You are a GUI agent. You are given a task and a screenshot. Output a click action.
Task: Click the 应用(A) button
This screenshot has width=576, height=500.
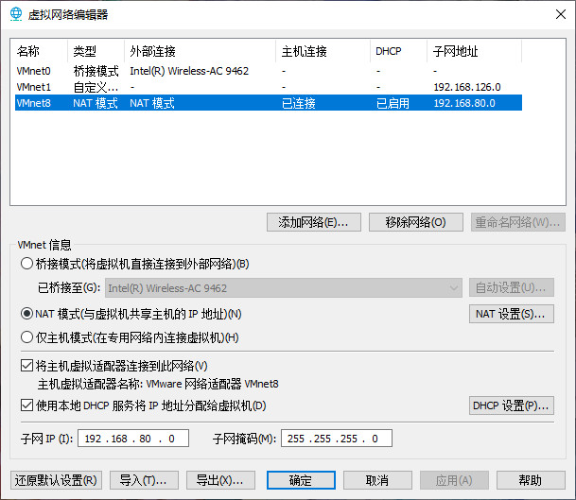coord(454,480)
